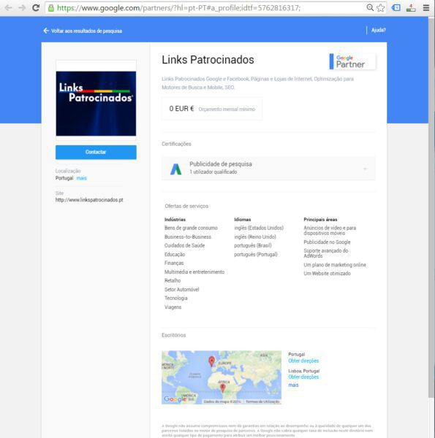The height and width of the screenshot is (438, 435).
Task: Click the Contactar button
Action: tap(96, 152)
